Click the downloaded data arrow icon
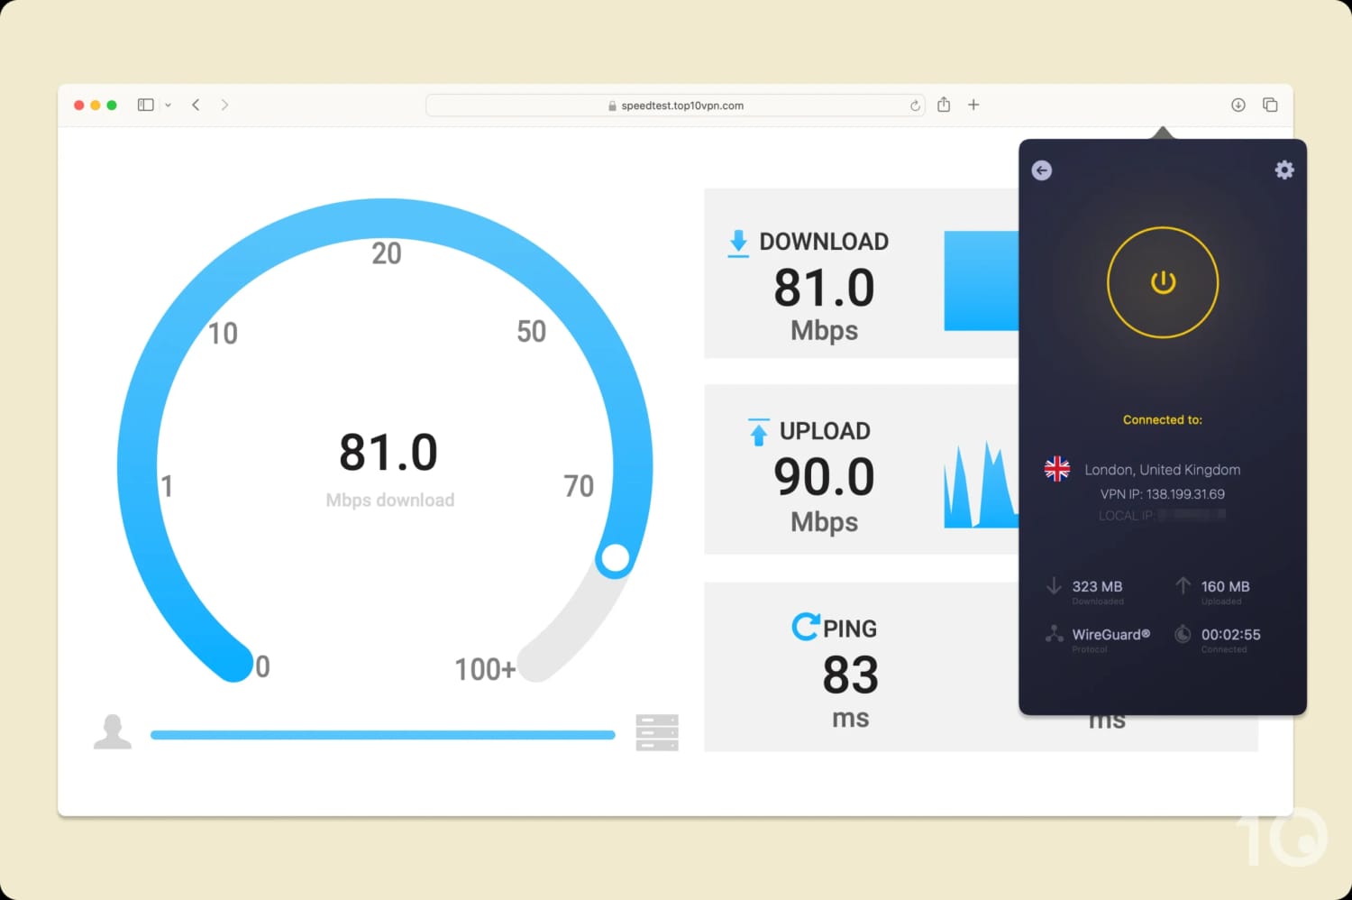 click(1054, 586)
